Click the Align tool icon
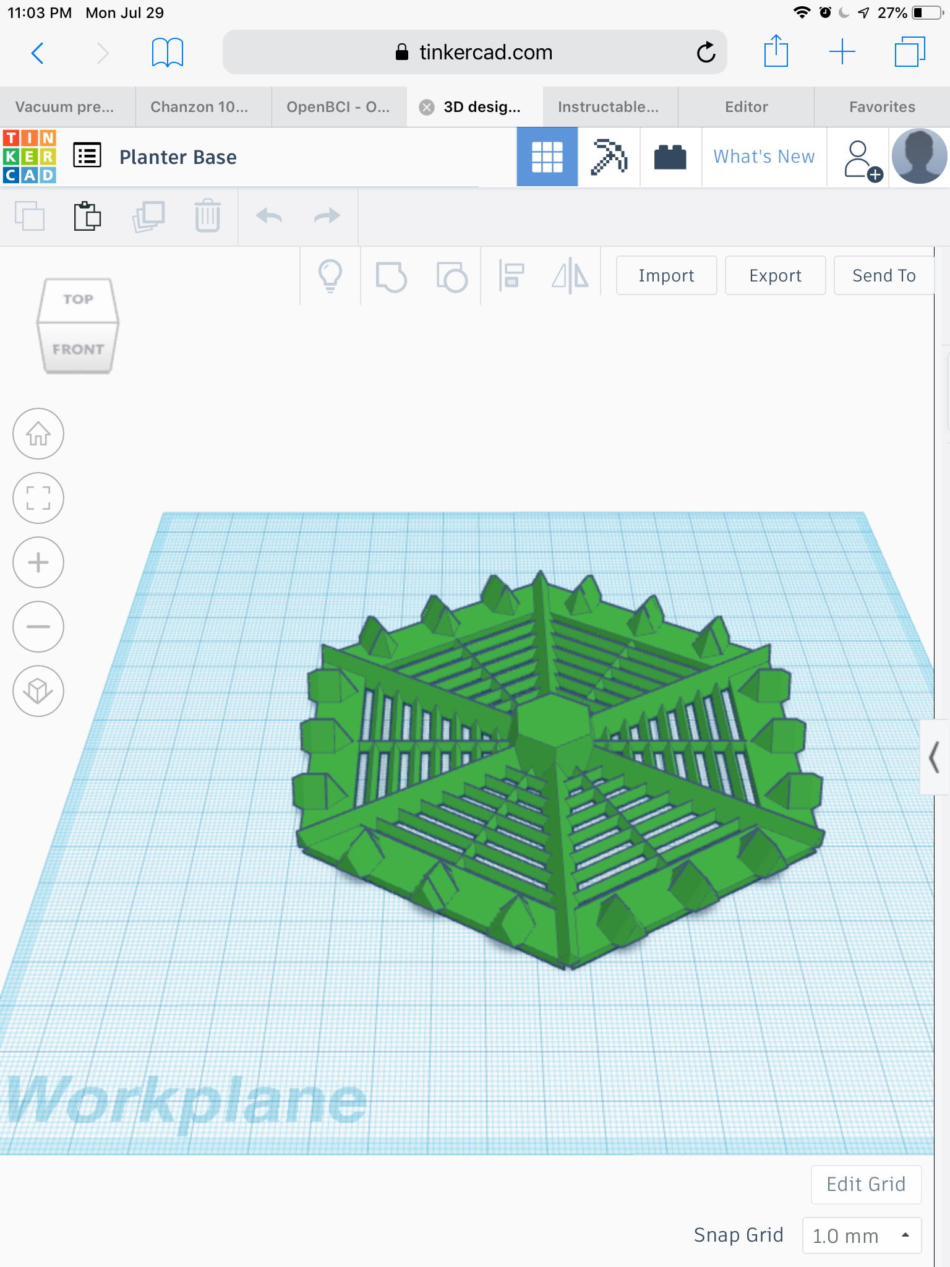This screenshot has height=1267, width=950. (x=511, y=276)
